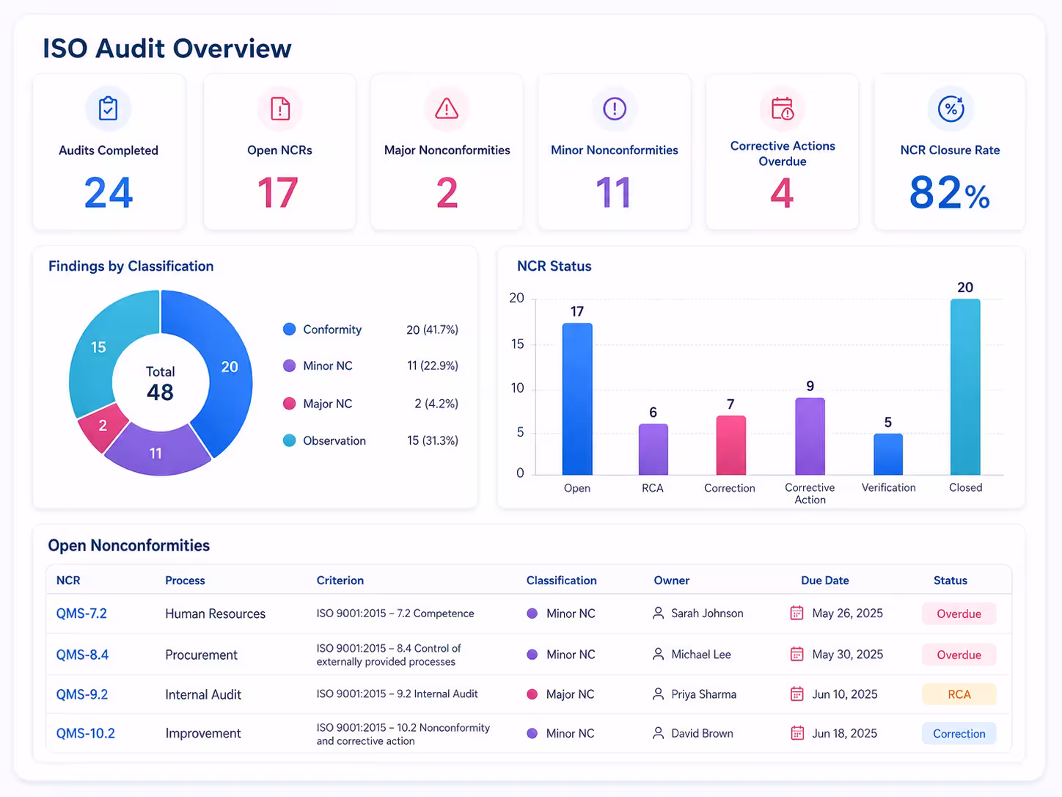
Task: Click the 20 (41.7%) Conformity legend value
Action: [x=432, y=330]
